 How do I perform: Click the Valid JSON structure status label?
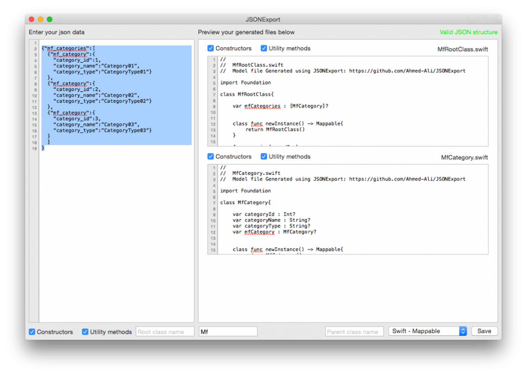tap(468, 32)
